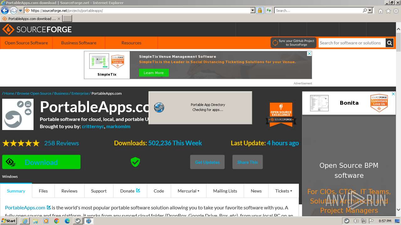The height and width of the screenshot is (225, 401).
Task: Focus the IE Search… input box
Action: coord(318,10)
